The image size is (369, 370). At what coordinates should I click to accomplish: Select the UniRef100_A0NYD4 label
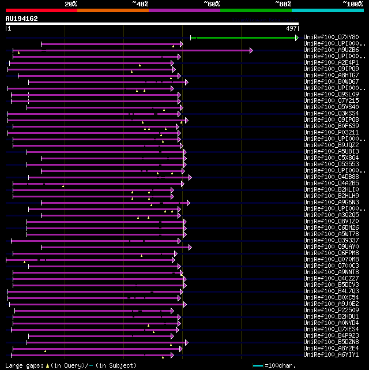pos(331,323)
